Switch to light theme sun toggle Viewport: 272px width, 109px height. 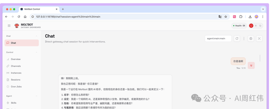(256, 26)
